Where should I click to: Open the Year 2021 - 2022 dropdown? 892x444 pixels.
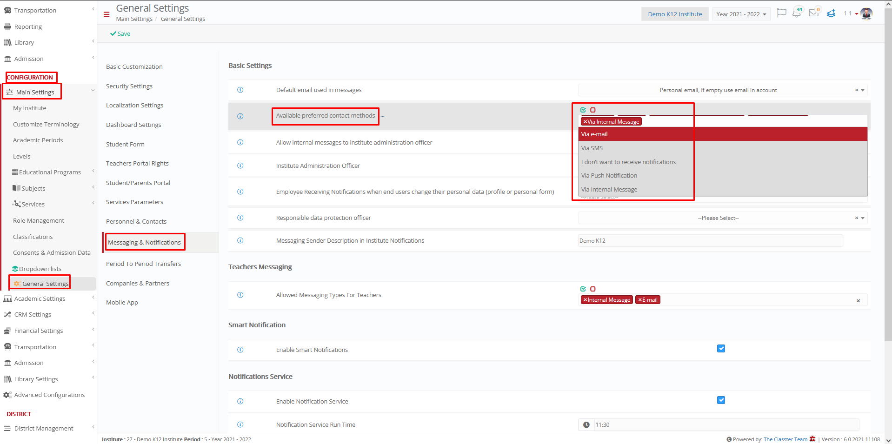(x=741, y=14)
